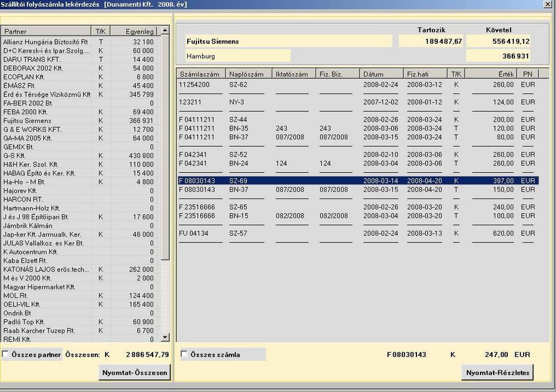Select partner DARU TRANS KFT.

[81, 59]
